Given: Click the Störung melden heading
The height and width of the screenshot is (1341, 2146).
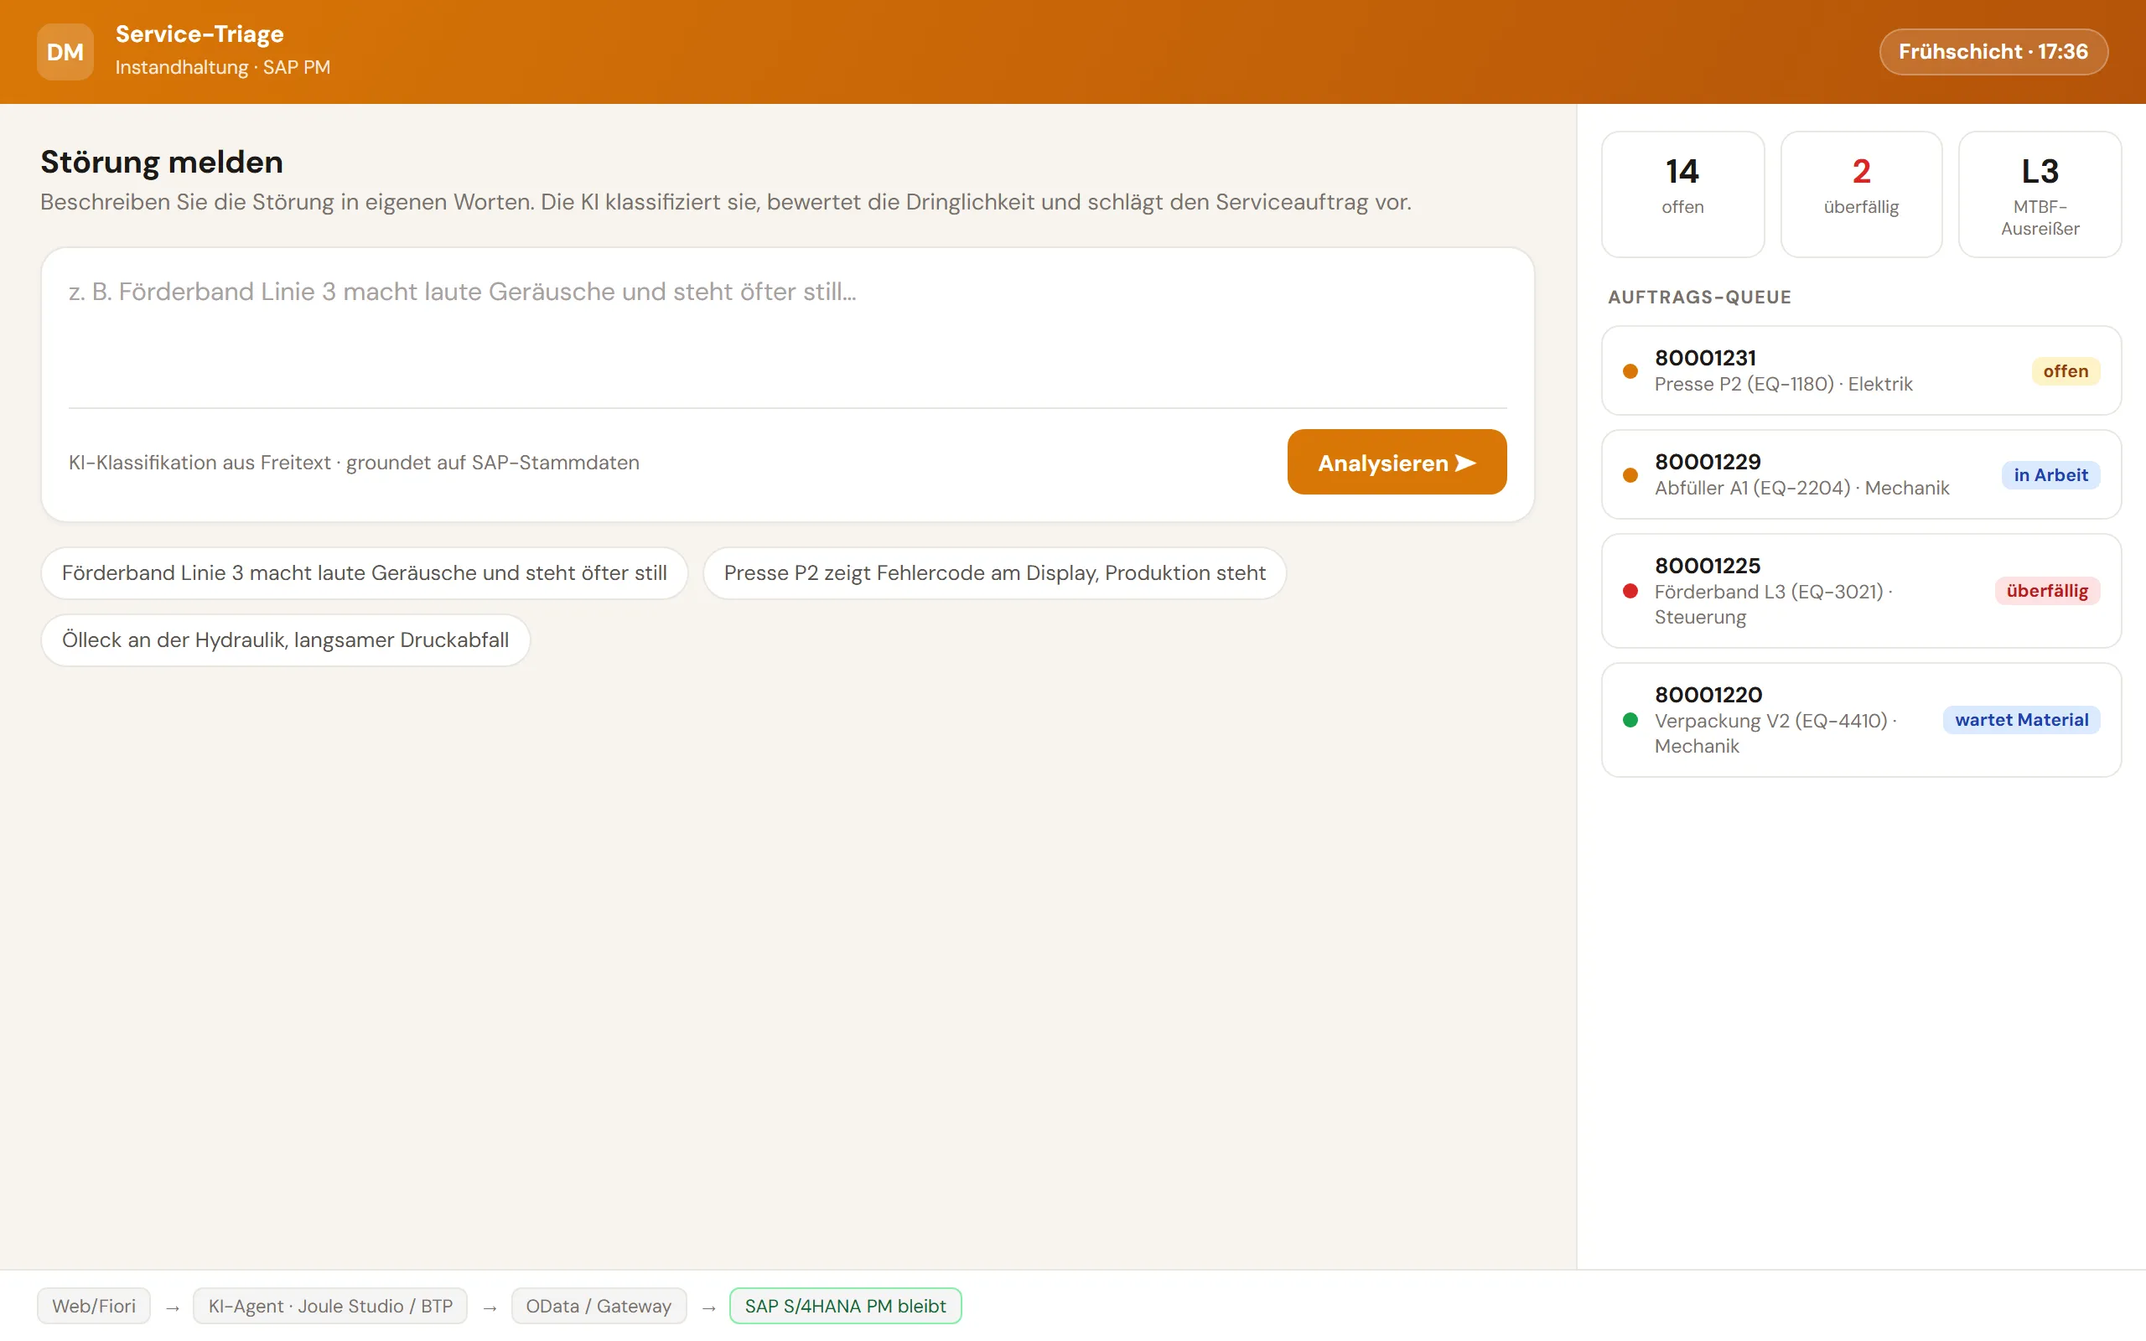Looking at the screenshot, I should pos(162,162).
